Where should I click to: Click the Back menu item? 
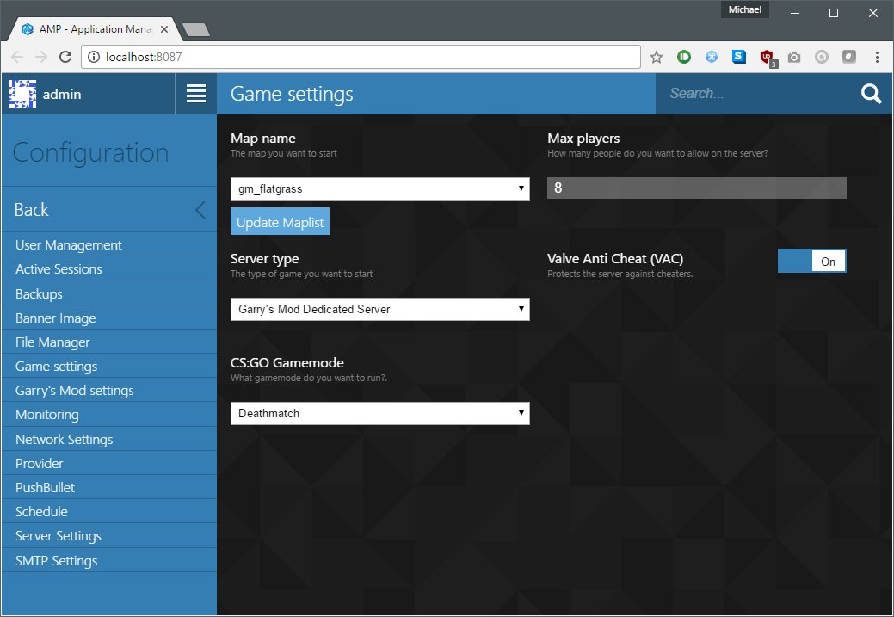[109, 210]
